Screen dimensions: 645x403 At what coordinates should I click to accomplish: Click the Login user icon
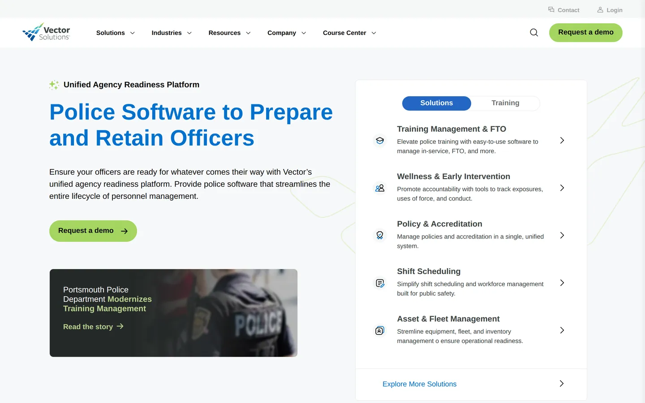coord(600,9)
